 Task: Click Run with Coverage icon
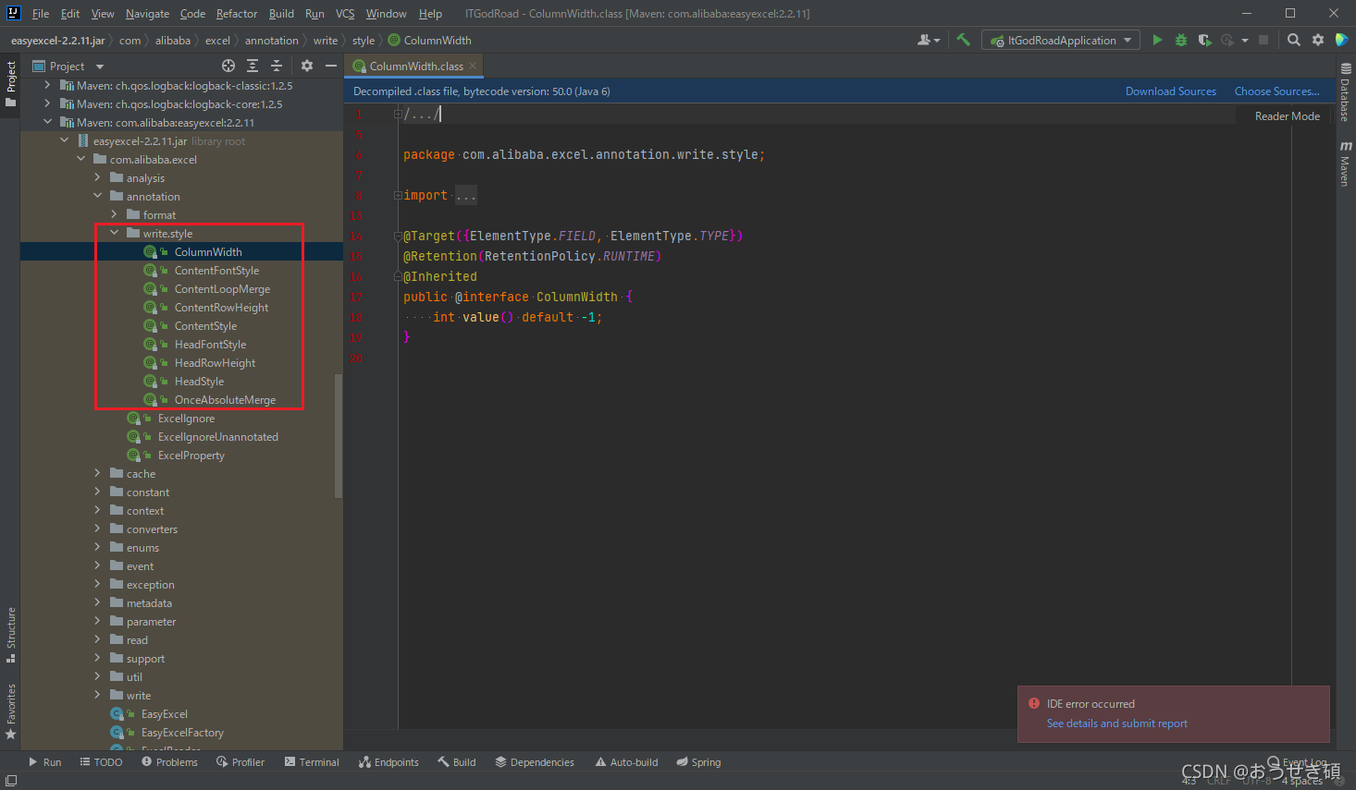pyautogui.click(x=1204, y=40)
